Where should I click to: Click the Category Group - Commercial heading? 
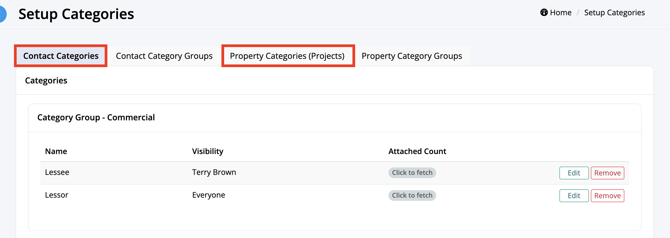click(x=96, y=117)
